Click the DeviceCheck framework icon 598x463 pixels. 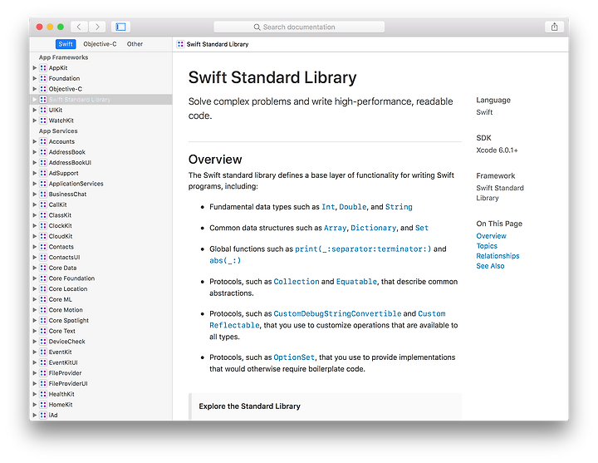coord(43,342)
